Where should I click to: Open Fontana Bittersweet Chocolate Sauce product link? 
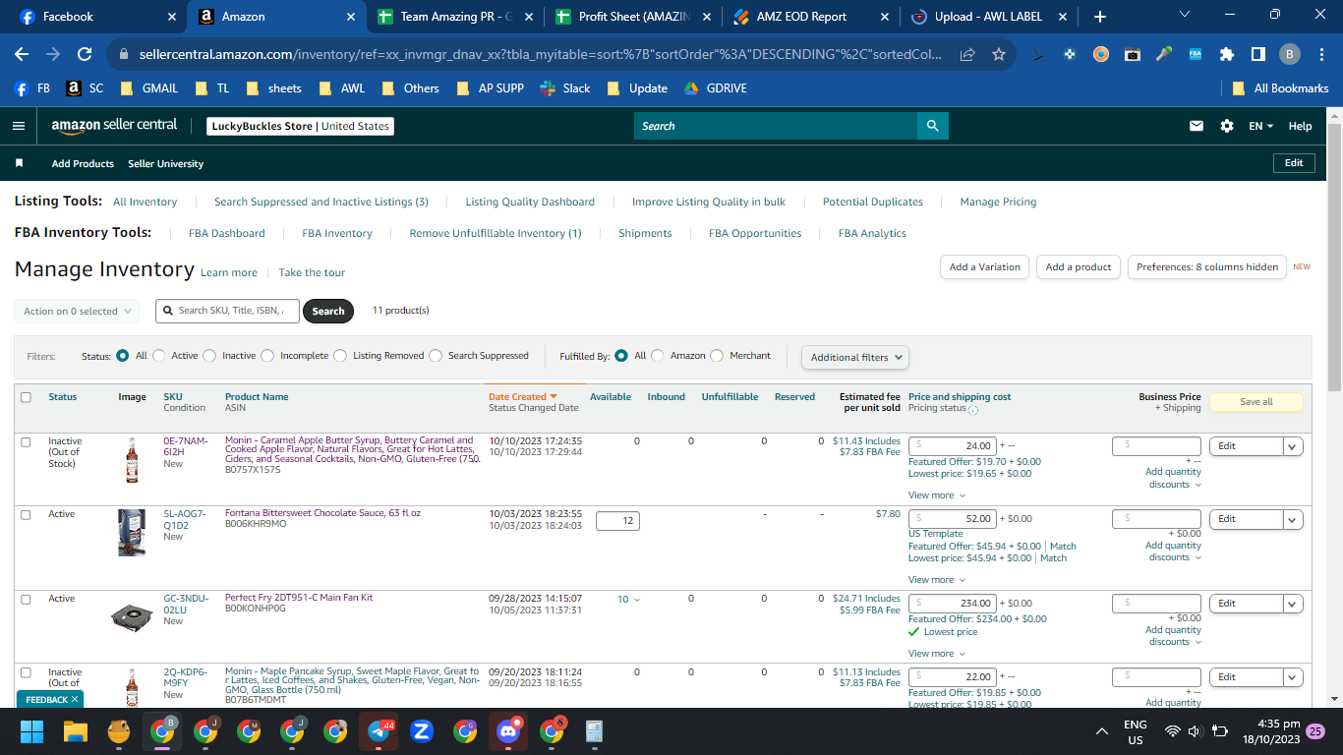coord(322,513)
